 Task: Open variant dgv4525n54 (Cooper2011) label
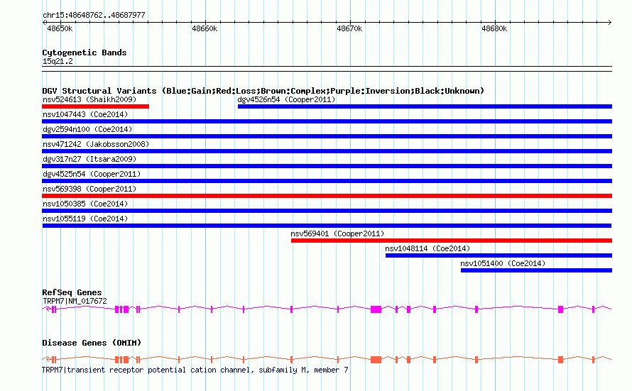tap(92, 174)
